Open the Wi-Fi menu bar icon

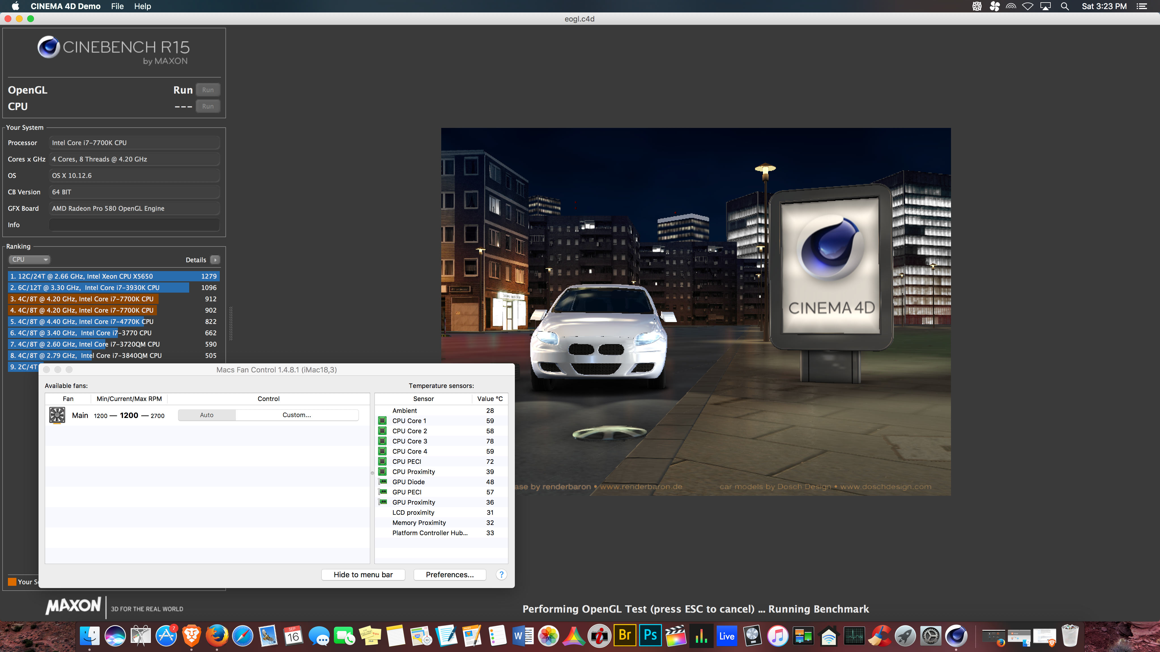click(x=1028, y=6)
